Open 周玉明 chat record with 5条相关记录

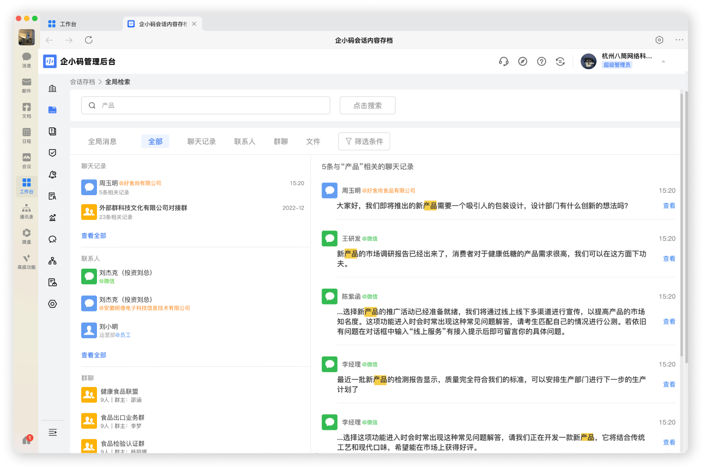coord(192,188)
